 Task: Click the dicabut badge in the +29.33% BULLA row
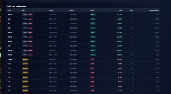[30, 37]
